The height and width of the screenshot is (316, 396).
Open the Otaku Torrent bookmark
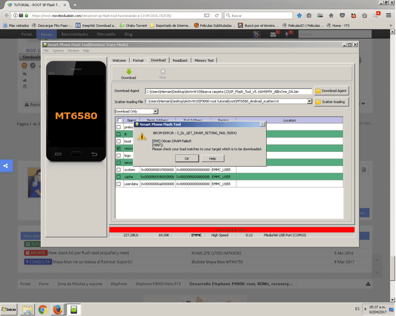[134, 26]
